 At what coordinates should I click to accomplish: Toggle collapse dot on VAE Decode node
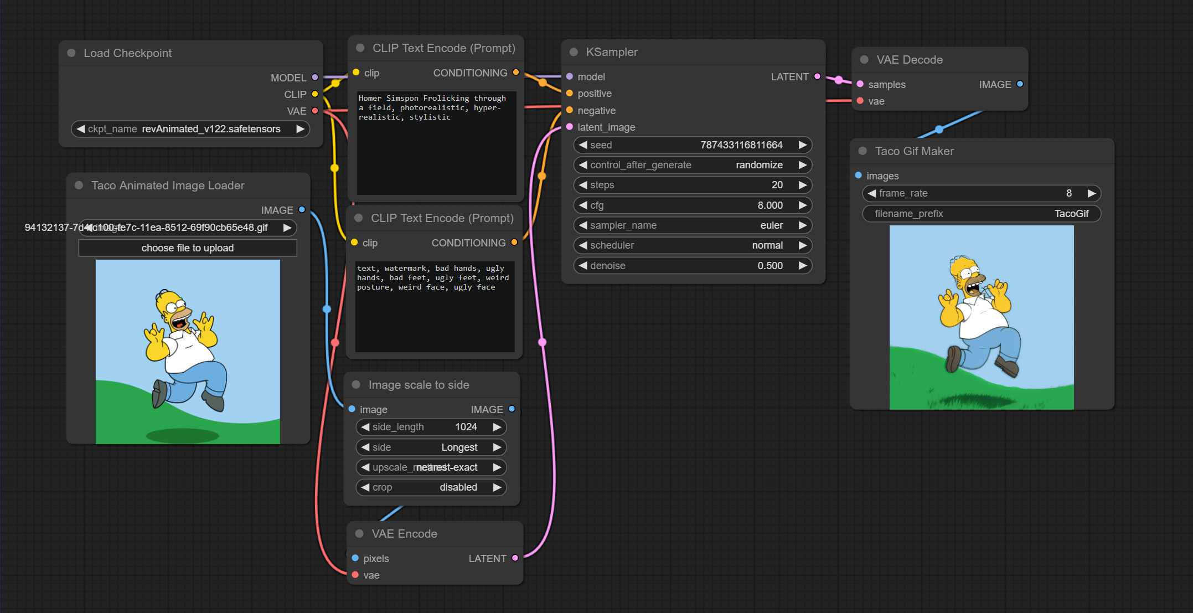tap(864, 60)
